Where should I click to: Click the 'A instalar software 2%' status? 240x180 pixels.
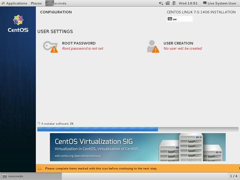pyautogui.click(x=57, y=124)
